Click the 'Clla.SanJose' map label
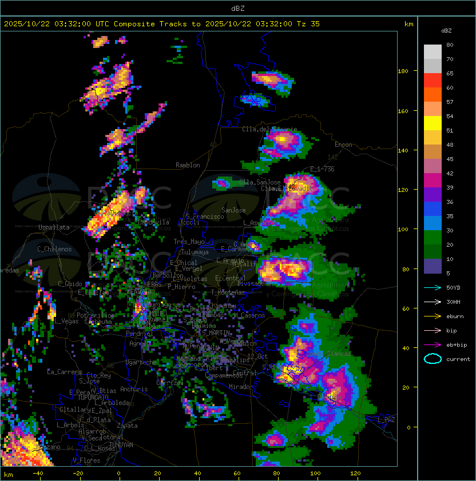476x481 pixels. [x=260, y=182]
